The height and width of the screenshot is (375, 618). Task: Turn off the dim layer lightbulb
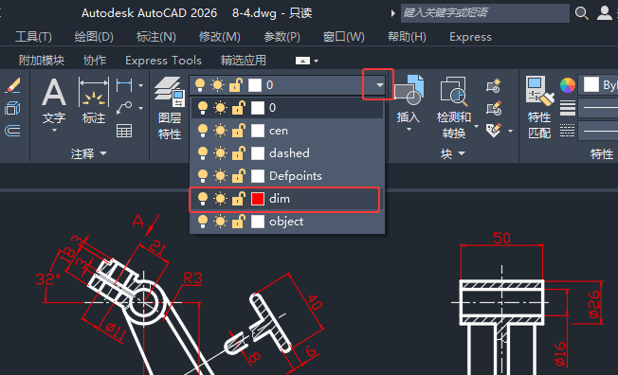203,199
